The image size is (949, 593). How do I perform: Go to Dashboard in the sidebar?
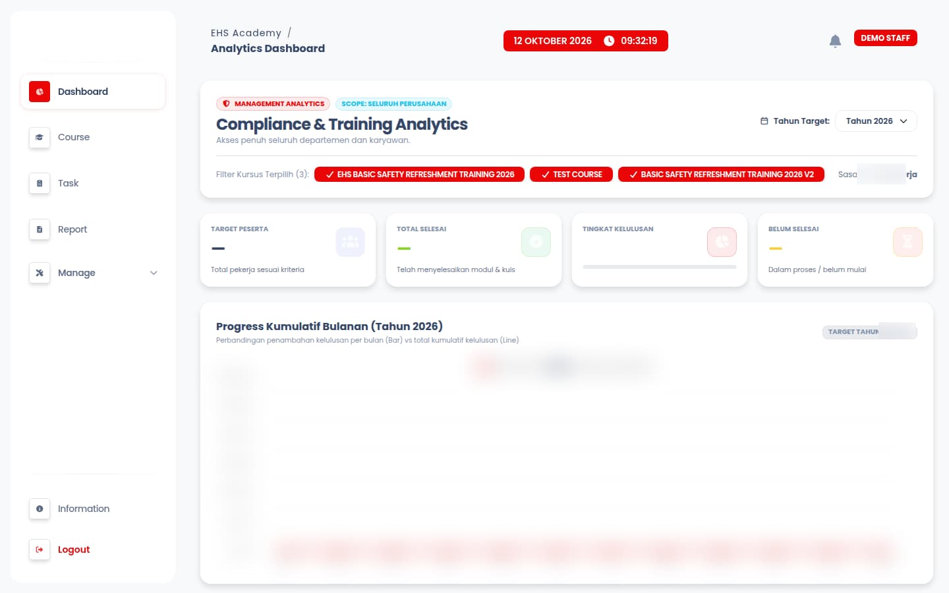pyautogui.click(x=93, y=92)
